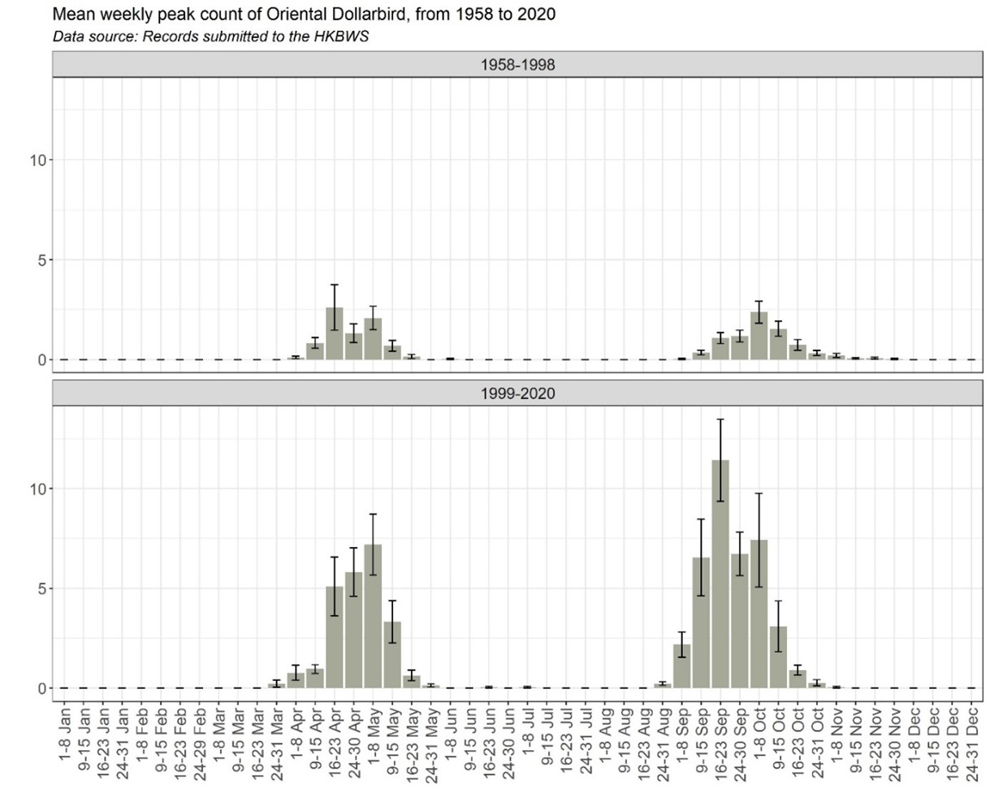Click y-axis label 0 in the 1999-2020 panel
The width and height of the screenshot is (990, 811).
point(42,688)
